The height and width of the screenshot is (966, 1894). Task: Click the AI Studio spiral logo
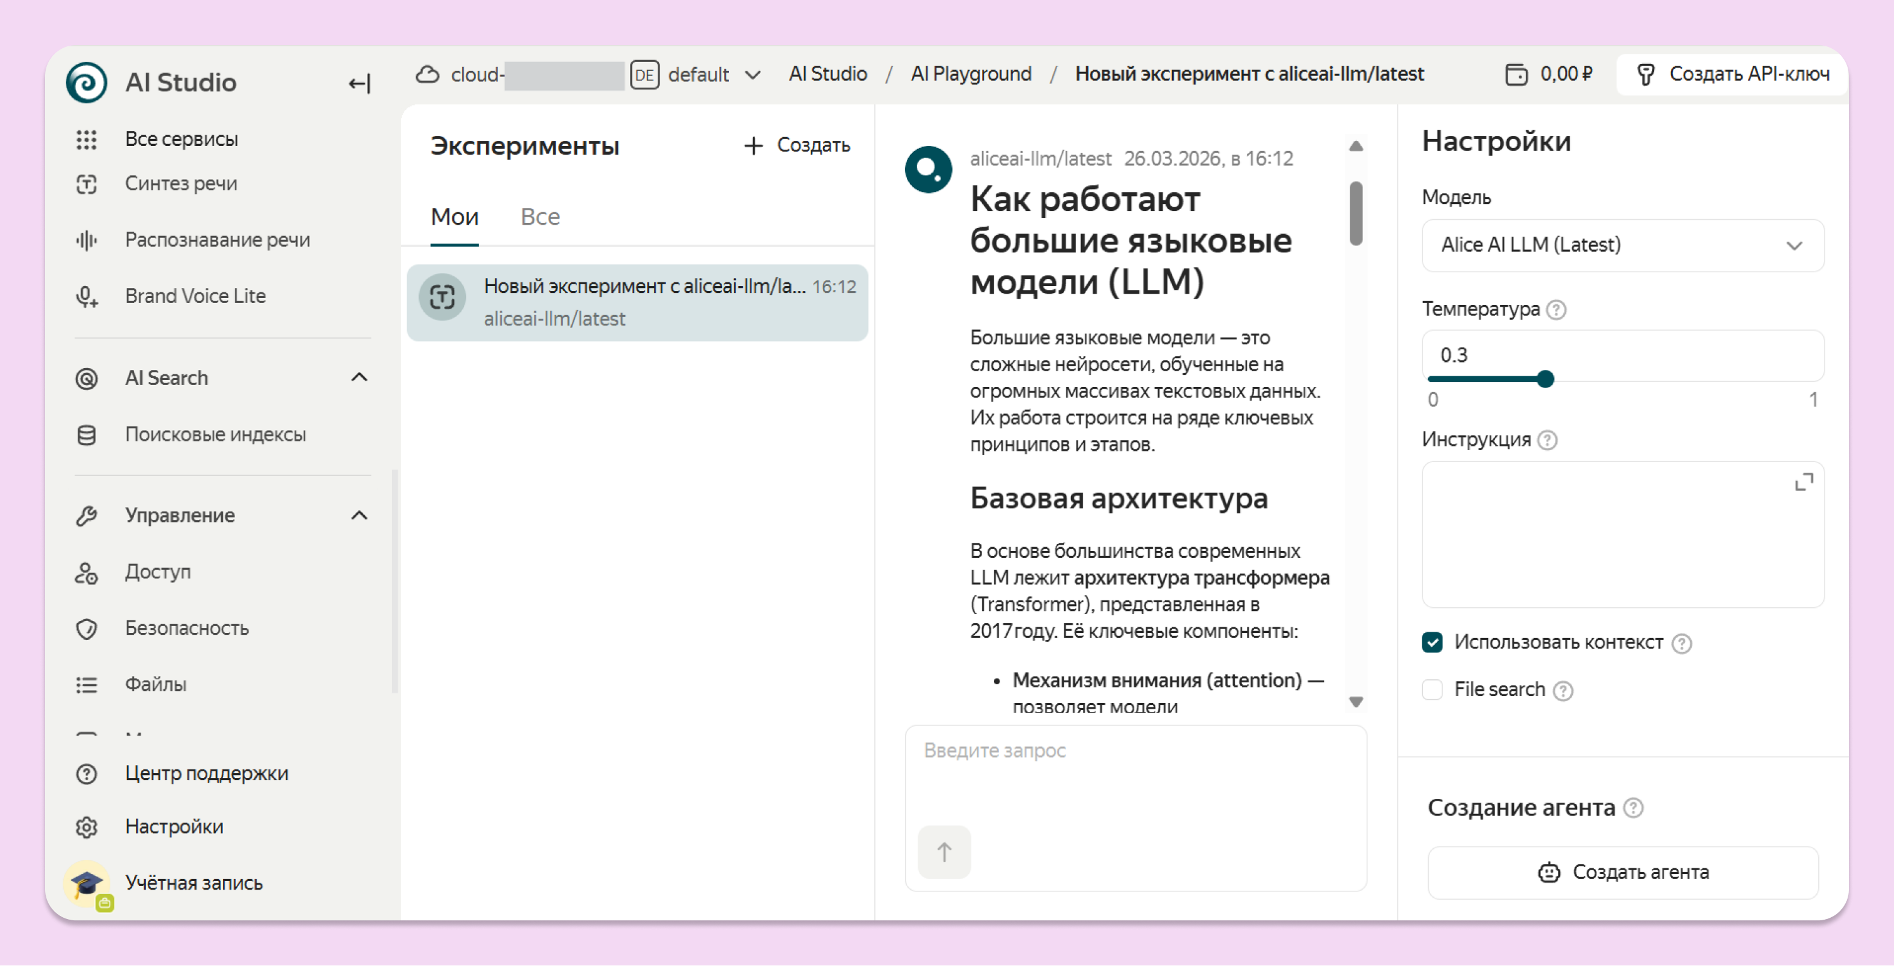pyautogui.click(x=86, y=81)
